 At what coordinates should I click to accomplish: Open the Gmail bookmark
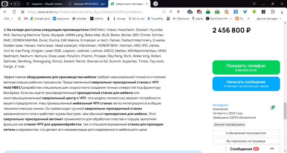coord(26,18)
